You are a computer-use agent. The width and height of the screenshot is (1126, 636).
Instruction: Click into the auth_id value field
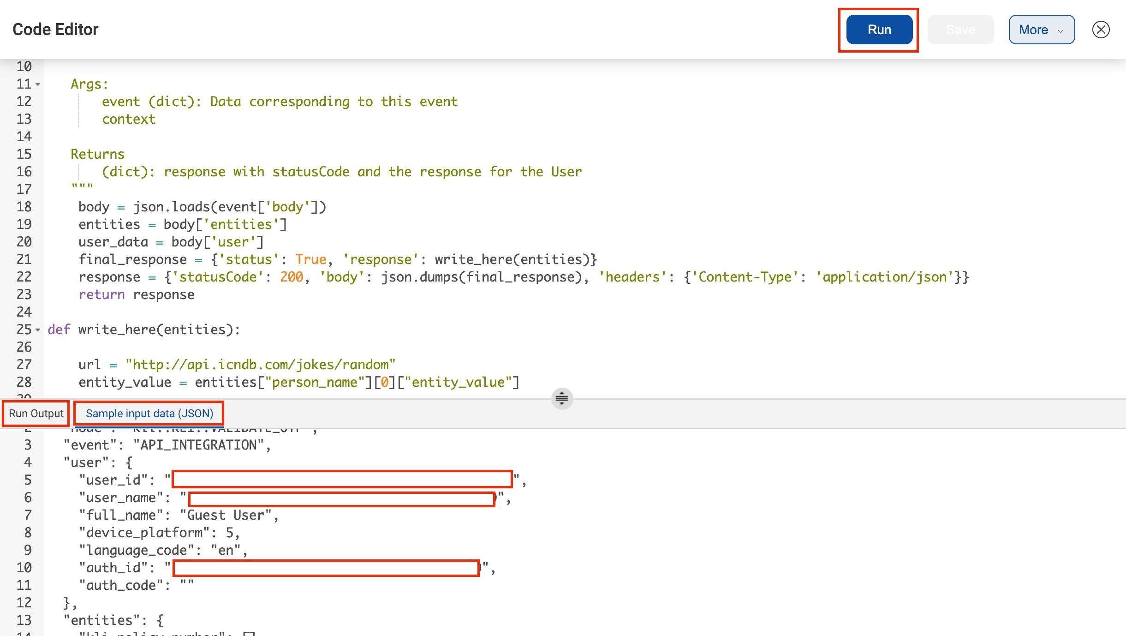(x=326, y=568)
